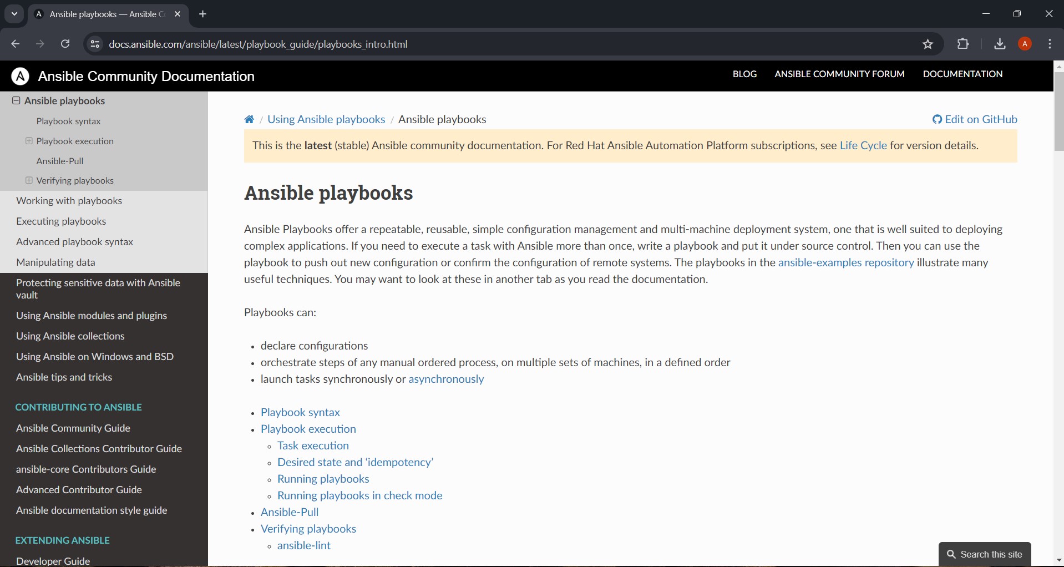Open the ansible-examples repository link
1064x567 pixels.
tap(846, 263)
